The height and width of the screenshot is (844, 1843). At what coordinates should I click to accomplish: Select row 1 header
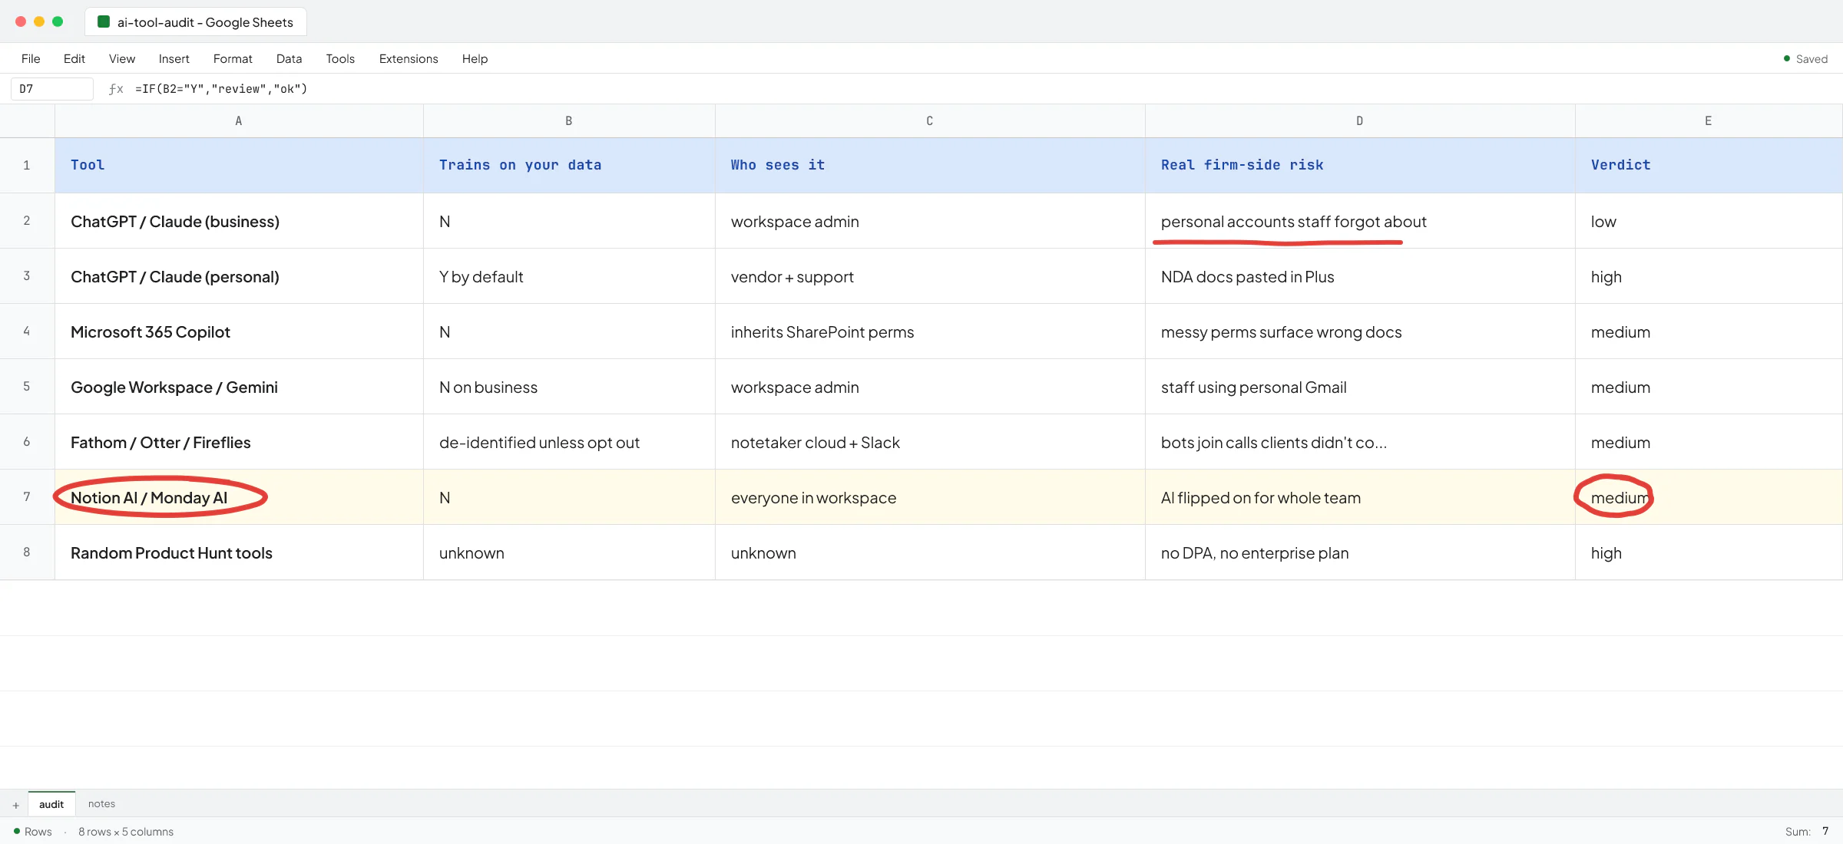27,166
